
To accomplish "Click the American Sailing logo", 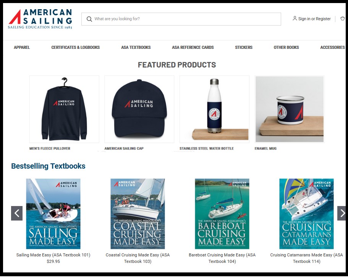I will [x=40, y=19].
